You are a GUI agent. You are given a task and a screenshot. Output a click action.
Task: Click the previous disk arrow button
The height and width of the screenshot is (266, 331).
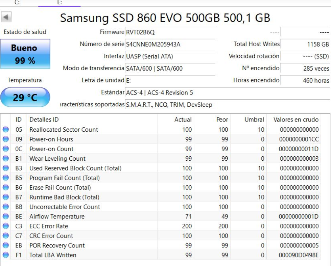tap(6, 17)
